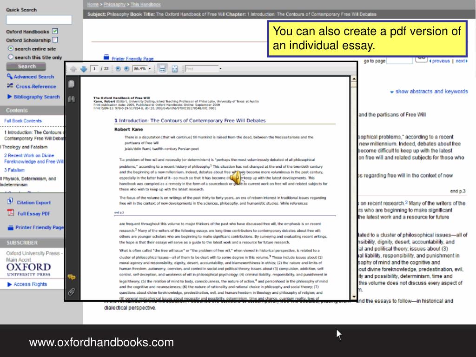
Task: Select the search entire site radio
Action: click(x=11, y=48)
